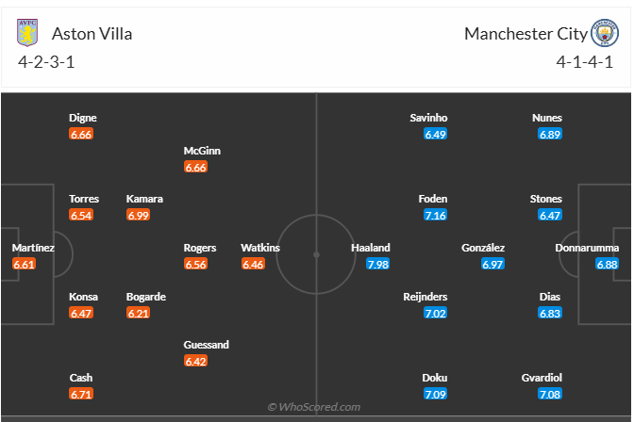This screenshot has height=422, width=634.
Task: Select player McGinn on the pitch
Action: coord(202,151)
